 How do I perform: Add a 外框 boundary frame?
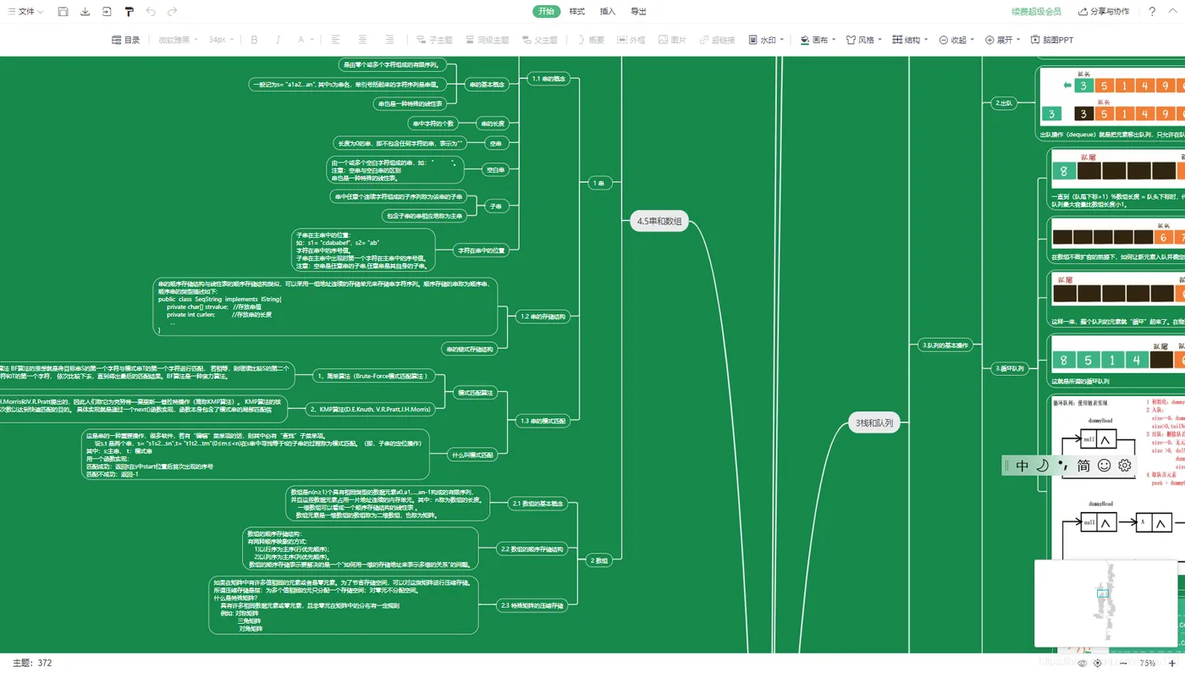631,40
